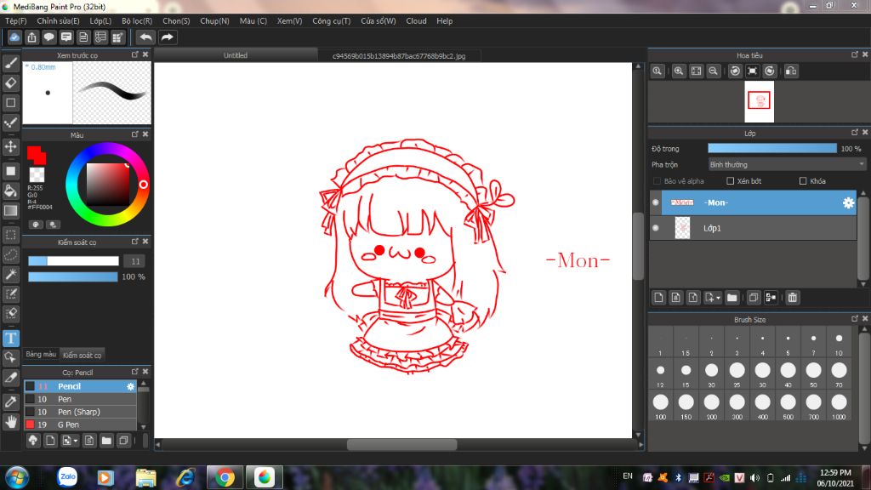The image size is (871, 490).
Task: Click the Redo arrow in toolbar
Action: pyautogui.click(x=168, y=37)
